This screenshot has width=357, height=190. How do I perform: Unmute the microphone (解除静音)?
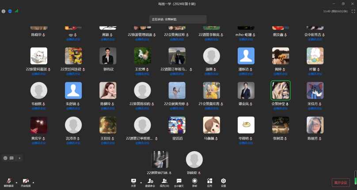(8, 182)
